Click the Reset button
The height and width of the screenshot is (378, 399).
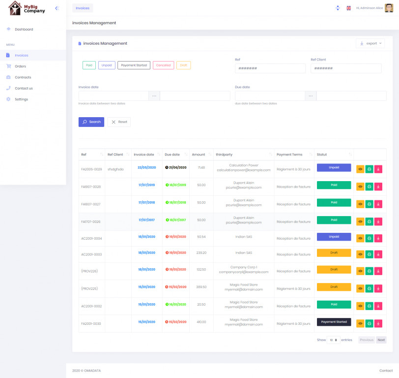click(x=119, y=122)
